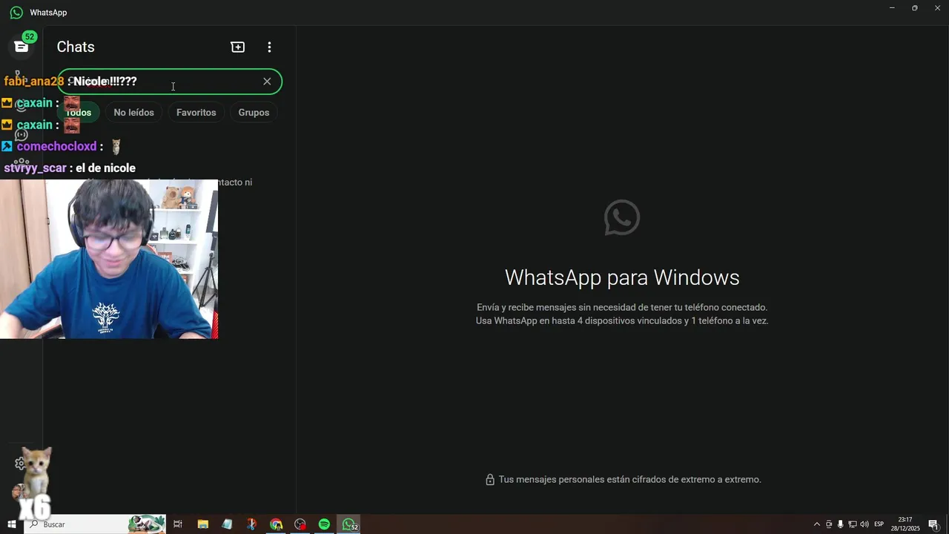Show only Grupos chats
This screenshot has height=534, width=949.
(x=254, y=113)
